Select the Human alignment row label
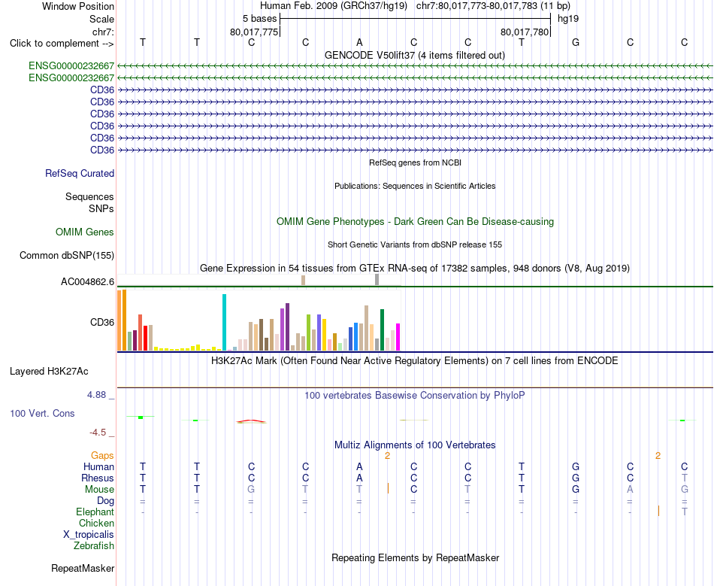Screen dimensions: 714x586 pos(98,466)
